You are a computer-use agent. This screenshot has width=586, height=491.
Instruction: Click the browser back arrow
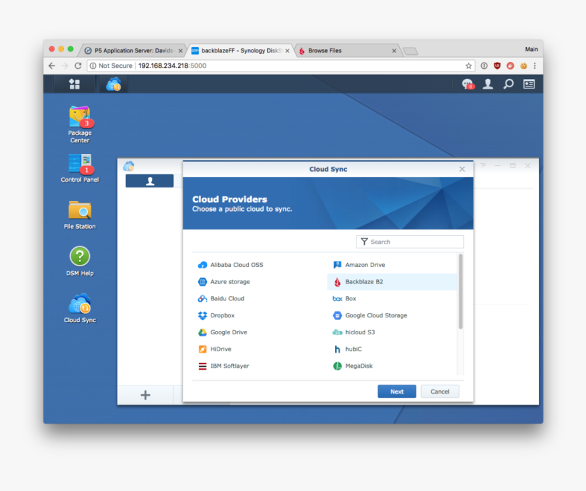[x=52, y=65]
